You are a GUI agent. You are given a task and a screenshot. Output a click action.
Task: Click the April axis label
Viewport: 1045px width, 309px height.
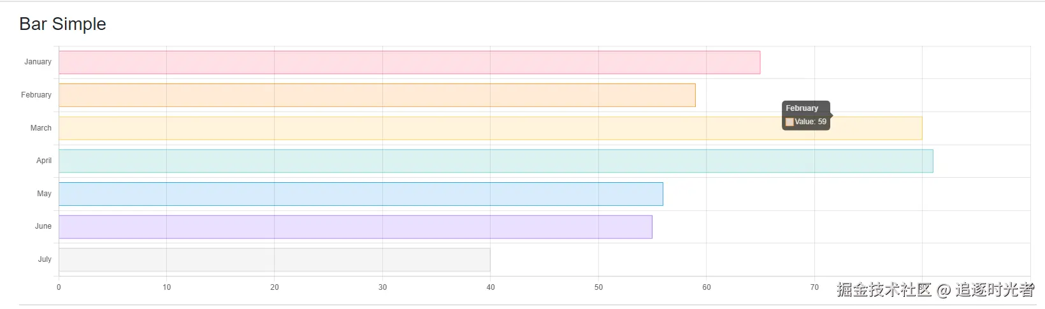click(44, 161)
